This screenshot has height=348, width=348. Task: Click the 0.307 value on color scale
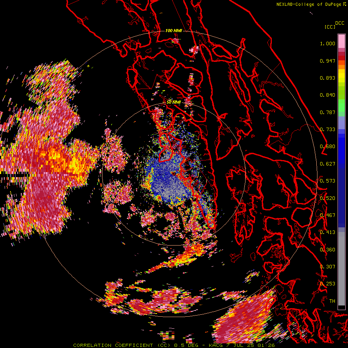(328, 267)
